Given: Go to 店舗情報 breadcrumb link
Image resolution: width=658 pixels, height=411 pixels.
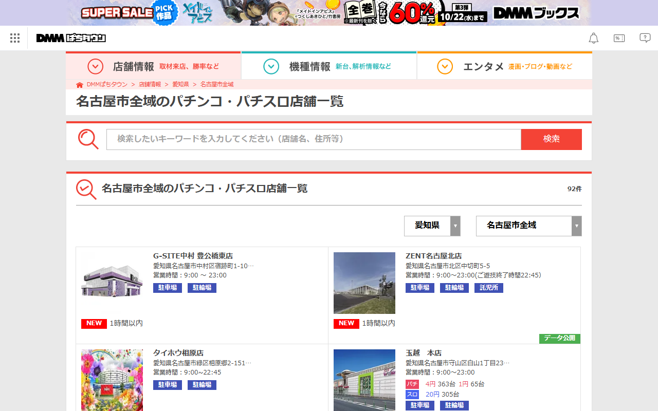Looking at the screenshot, I should [150, 84].
